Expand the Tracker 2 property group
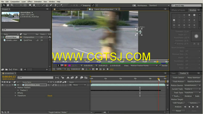The width and height of the screenshot is (203, 114). 18,90
